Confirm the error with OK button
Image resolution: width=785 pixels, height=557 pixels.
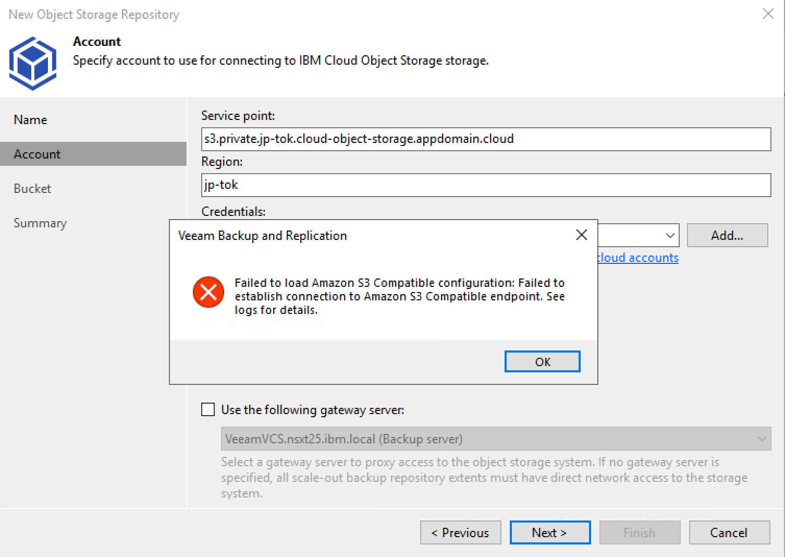(x=542, y=361)
